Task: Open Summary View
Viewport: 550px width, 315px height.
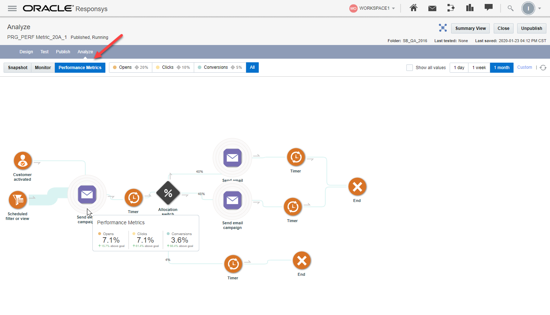Action: [470, 28]
